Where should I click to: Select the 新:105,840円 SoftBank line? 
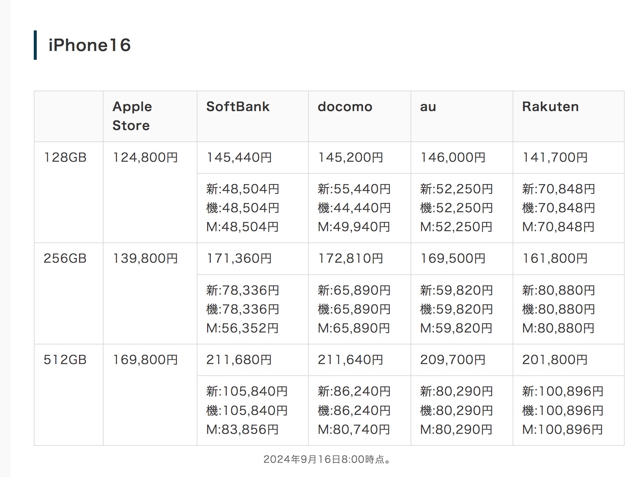[247, 391]
